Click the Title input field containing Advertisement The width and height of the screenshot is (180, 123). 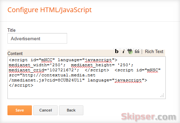coord(37,39)
